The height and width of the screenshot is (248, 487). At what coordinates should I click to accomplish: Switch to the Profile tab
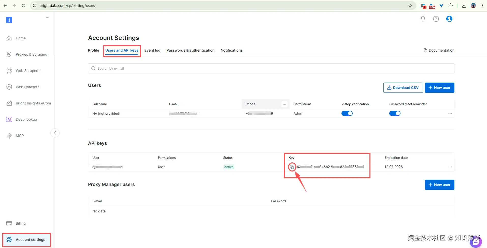(94, 50)
